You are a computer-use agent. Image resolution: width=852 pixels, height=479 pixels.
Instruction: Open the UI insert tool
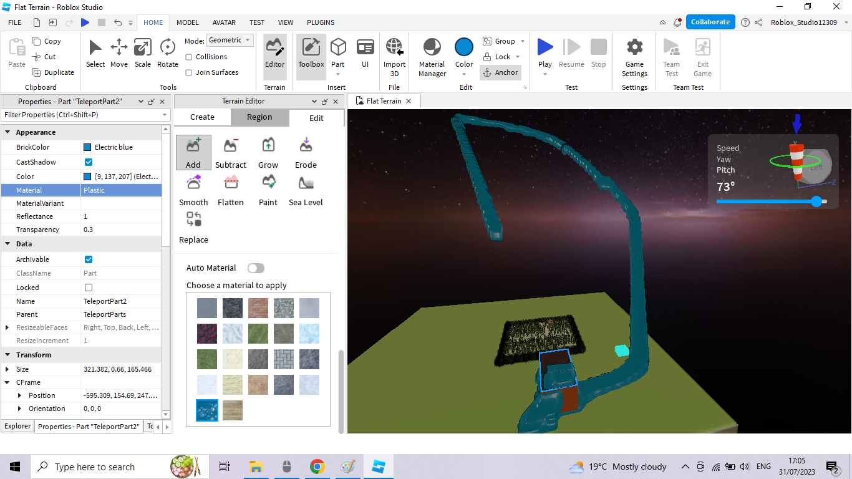pyautogui.click(x=365, y=53)
